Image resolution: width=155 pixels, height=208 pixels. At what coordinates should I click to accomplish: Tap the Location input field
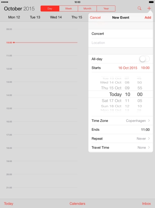120,43
